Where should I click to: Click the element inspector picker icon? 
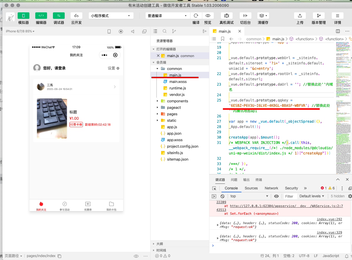pyautogui.click(x=214, y=188)
